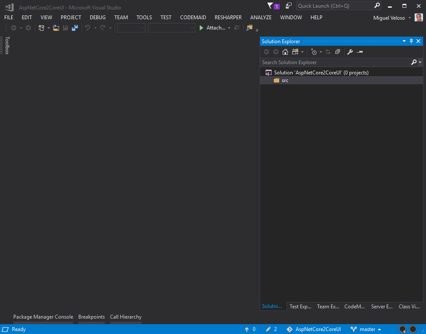
Task: Open the VIEW menu
Action: click(x=46, y=18)
